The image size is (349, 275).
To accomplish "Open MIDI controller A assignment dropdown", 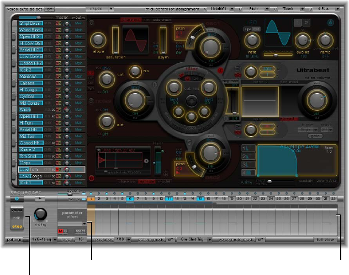I will pyautogui.click(x=221, y=9).
